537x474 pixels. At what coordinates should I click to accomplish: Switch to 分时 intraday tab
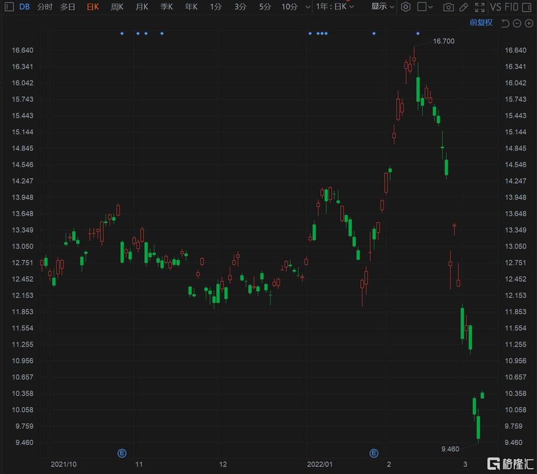[x=44, y=7]
